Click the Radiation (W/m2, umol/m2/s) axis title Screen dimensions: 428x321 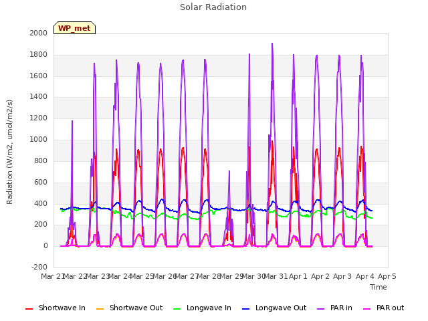(9, 152)
